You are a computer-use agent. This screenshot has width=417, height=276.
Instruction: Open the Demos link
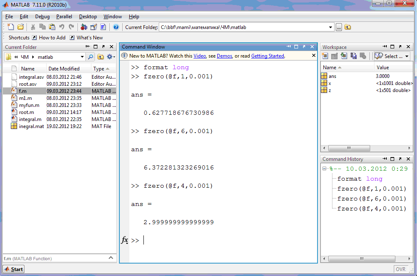click(224, 56)
